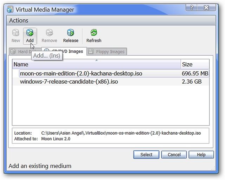Click the question mark title bar button

192,7
